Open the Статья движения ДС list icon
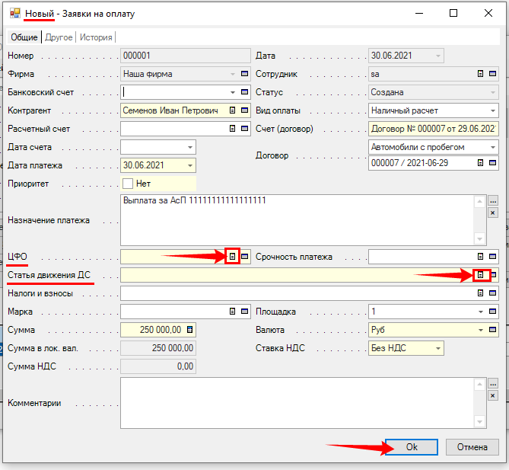509x470 pixels. click(480, 275)
